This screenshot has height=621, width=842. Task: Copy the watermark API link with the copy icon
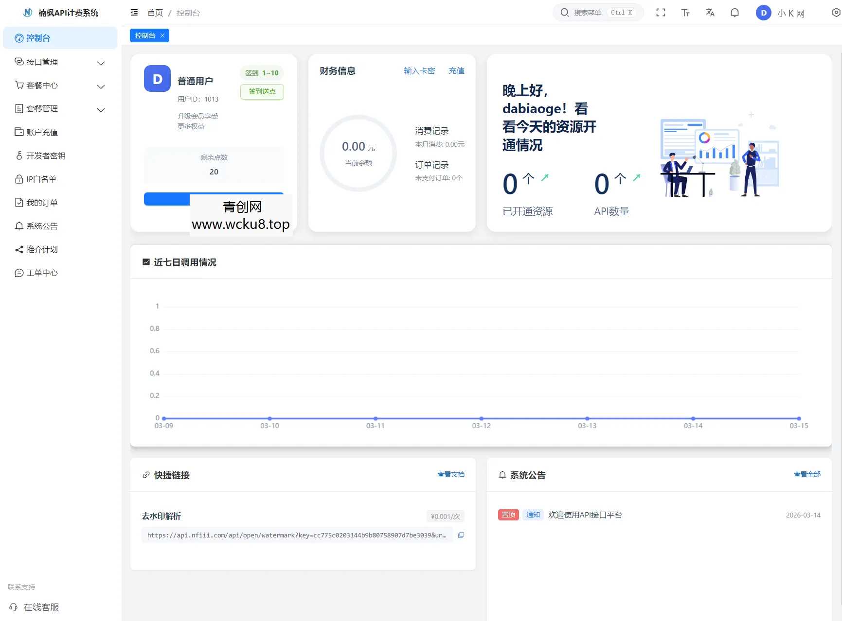461,535
